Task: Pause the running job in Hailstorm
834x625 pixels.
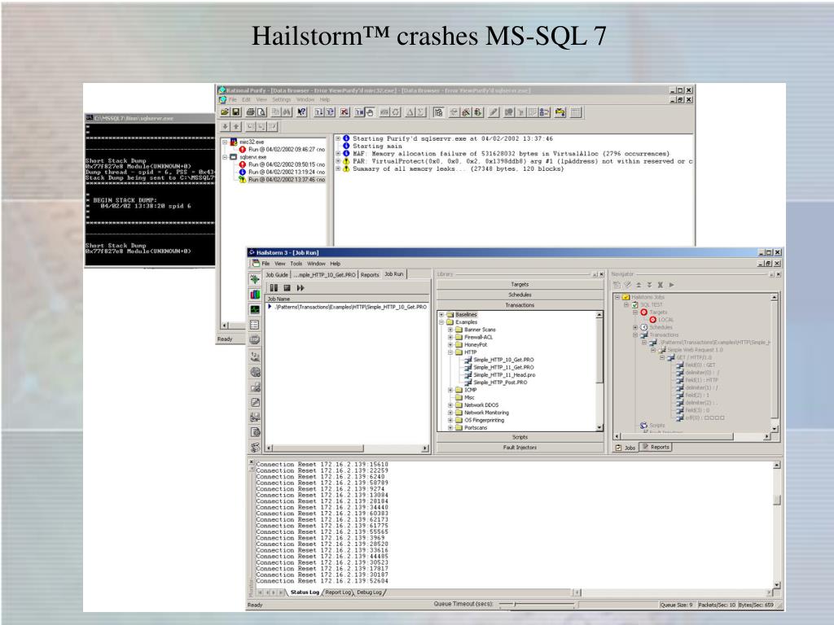Action: (274, 287)
